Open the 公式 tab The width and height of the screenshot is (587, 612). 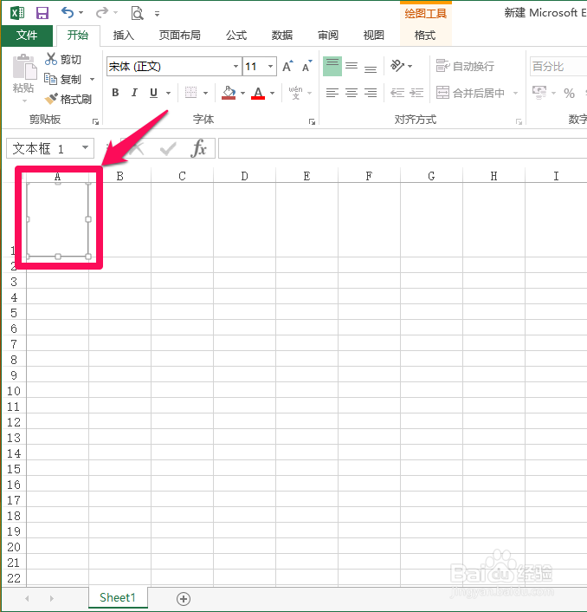(x=236, y=36)
